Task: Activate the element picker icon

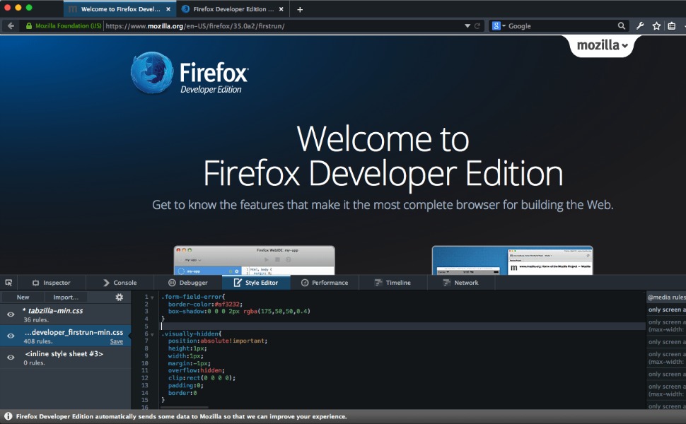Action: pyautogui.click(x=8, y=283)
